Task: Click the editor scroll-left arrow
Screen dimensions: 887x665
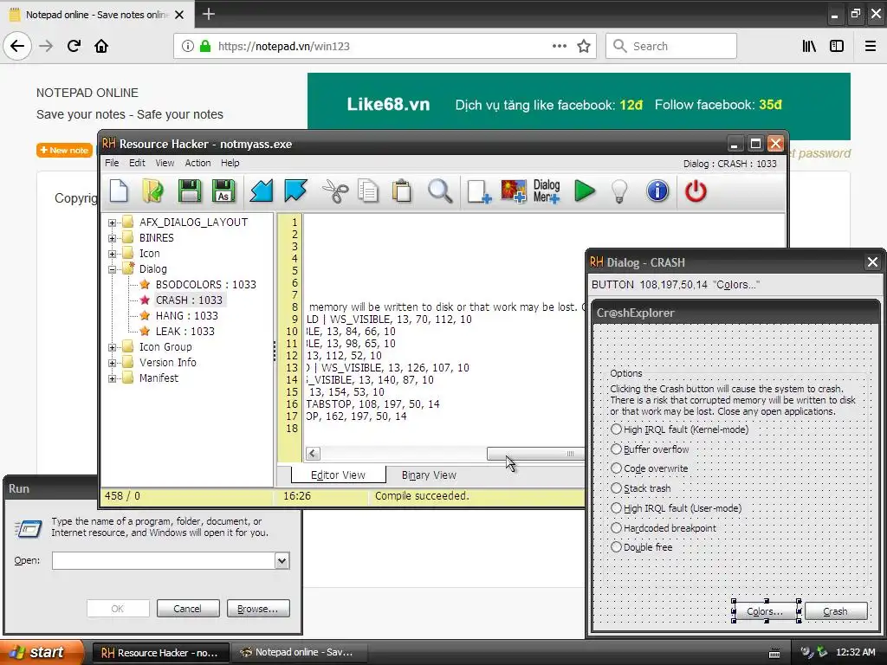Action: point(313,454)
